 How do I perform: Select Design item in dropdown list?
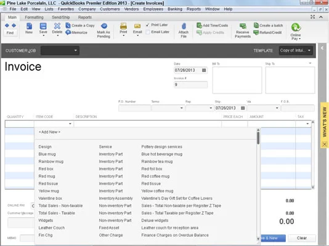pyautogui.click(x=45, y=147)
